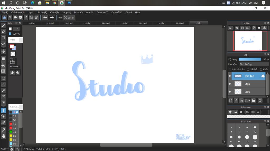Zoom out on the navigator
270x151 pixels.
click(247, 28)
